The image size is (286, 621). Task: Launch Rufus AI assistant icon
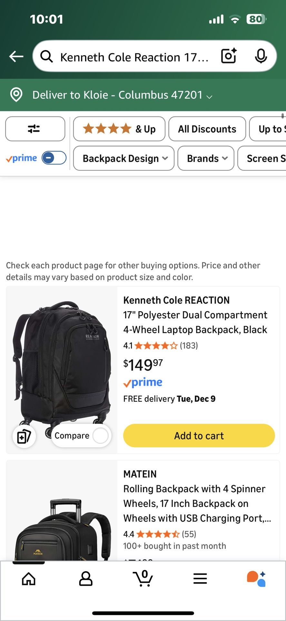[256, 579]
